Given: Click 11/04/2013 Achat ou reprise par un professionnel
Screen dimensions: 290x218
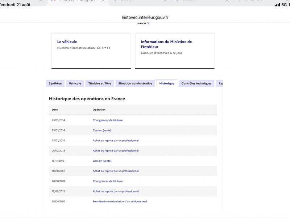Looking at the screenshot, I should 116,171.
